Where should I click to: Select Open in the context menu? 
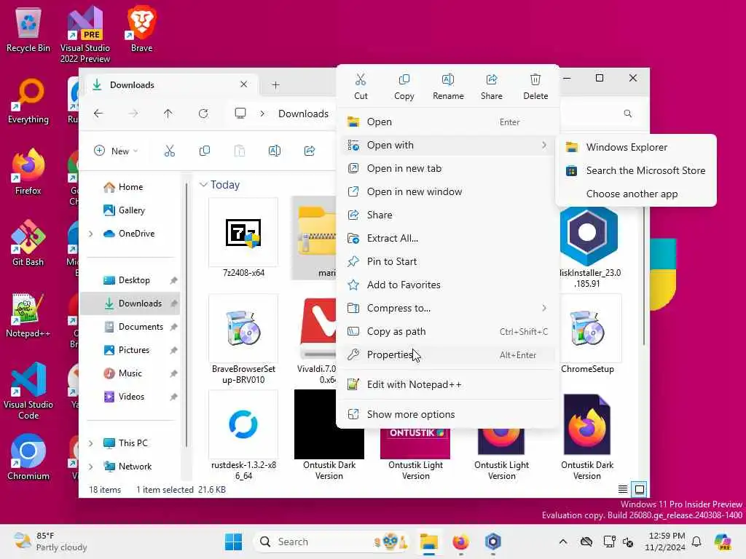(x=448, y=122)
